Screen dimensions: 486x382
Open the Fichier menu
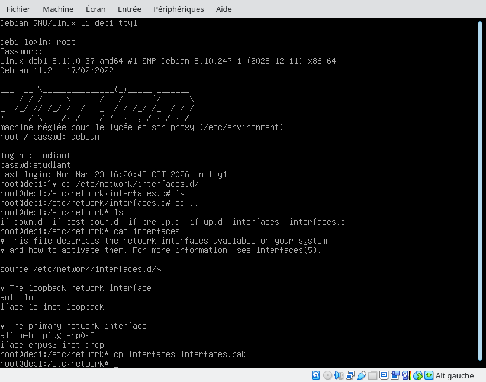[18, 9]
